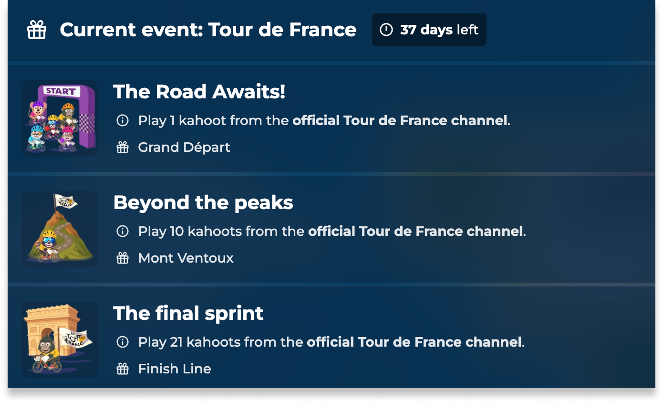663x403 pixels.
Task: Click Current event: Tour de France heading
Action: (208, 30)
